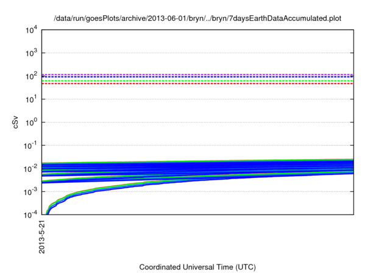The height and width of the screenshot is (273, 390).
Task: Click the red dashed threshold line
Action: [197, 84]
